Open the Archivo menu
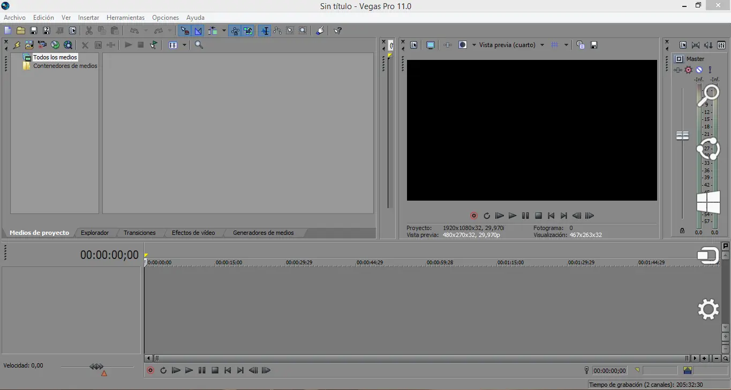731x390 pixels. pyautogui.click(x=15, y=18)
